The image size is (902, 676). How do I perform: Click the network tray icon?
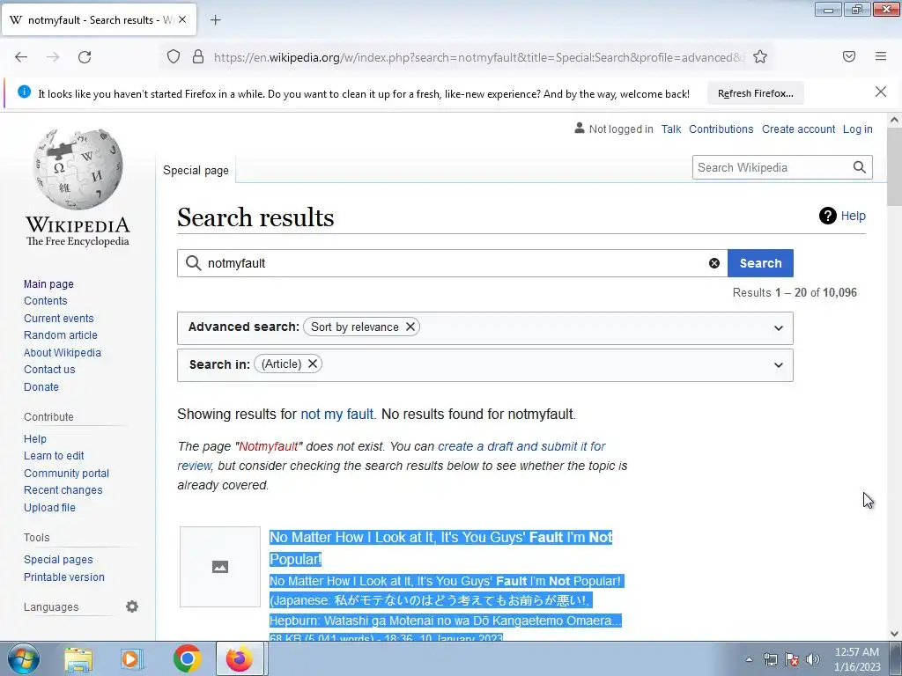(770, 659)
